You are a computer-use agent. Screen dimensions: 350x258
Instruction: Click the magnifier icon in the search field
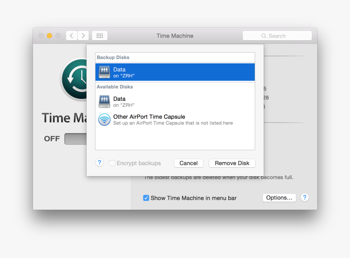[264, 36]
